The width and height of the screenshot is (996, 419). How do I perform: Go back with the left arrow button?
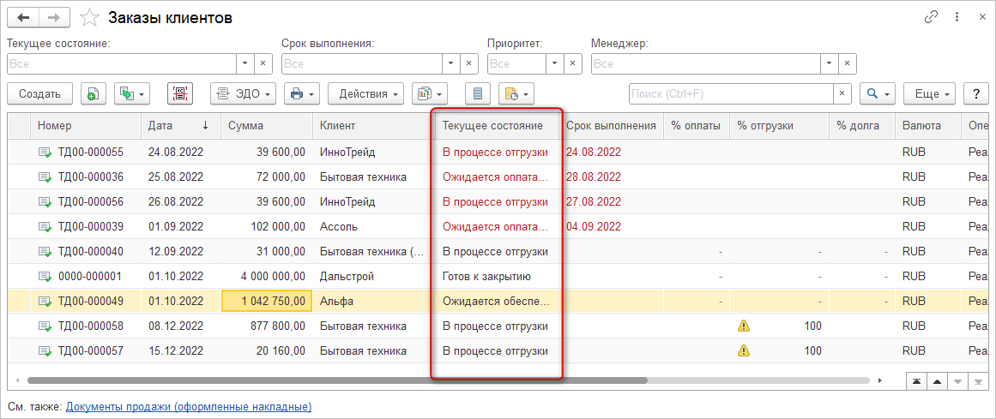[x=23, y=18]
